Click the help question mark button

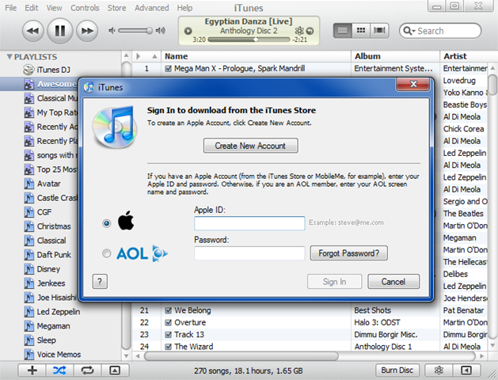(100, 282)
